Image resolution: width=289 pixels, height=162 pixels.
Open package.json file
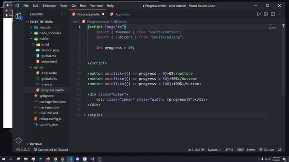[x=49, y=107]
